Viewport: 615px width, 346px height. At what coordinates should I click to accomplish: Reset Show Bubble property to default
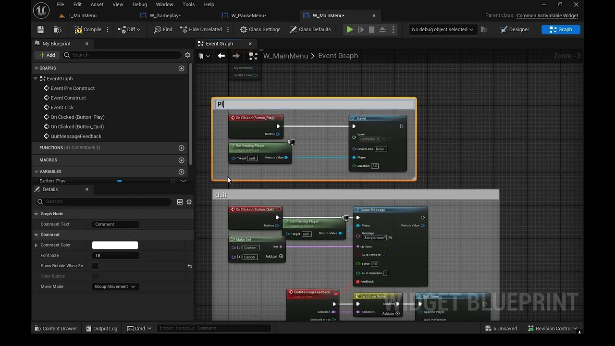190,266
